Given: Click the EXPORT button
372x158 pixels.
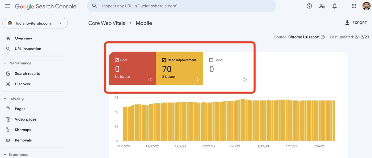Looking at the screenshot, I should (356, 23).
